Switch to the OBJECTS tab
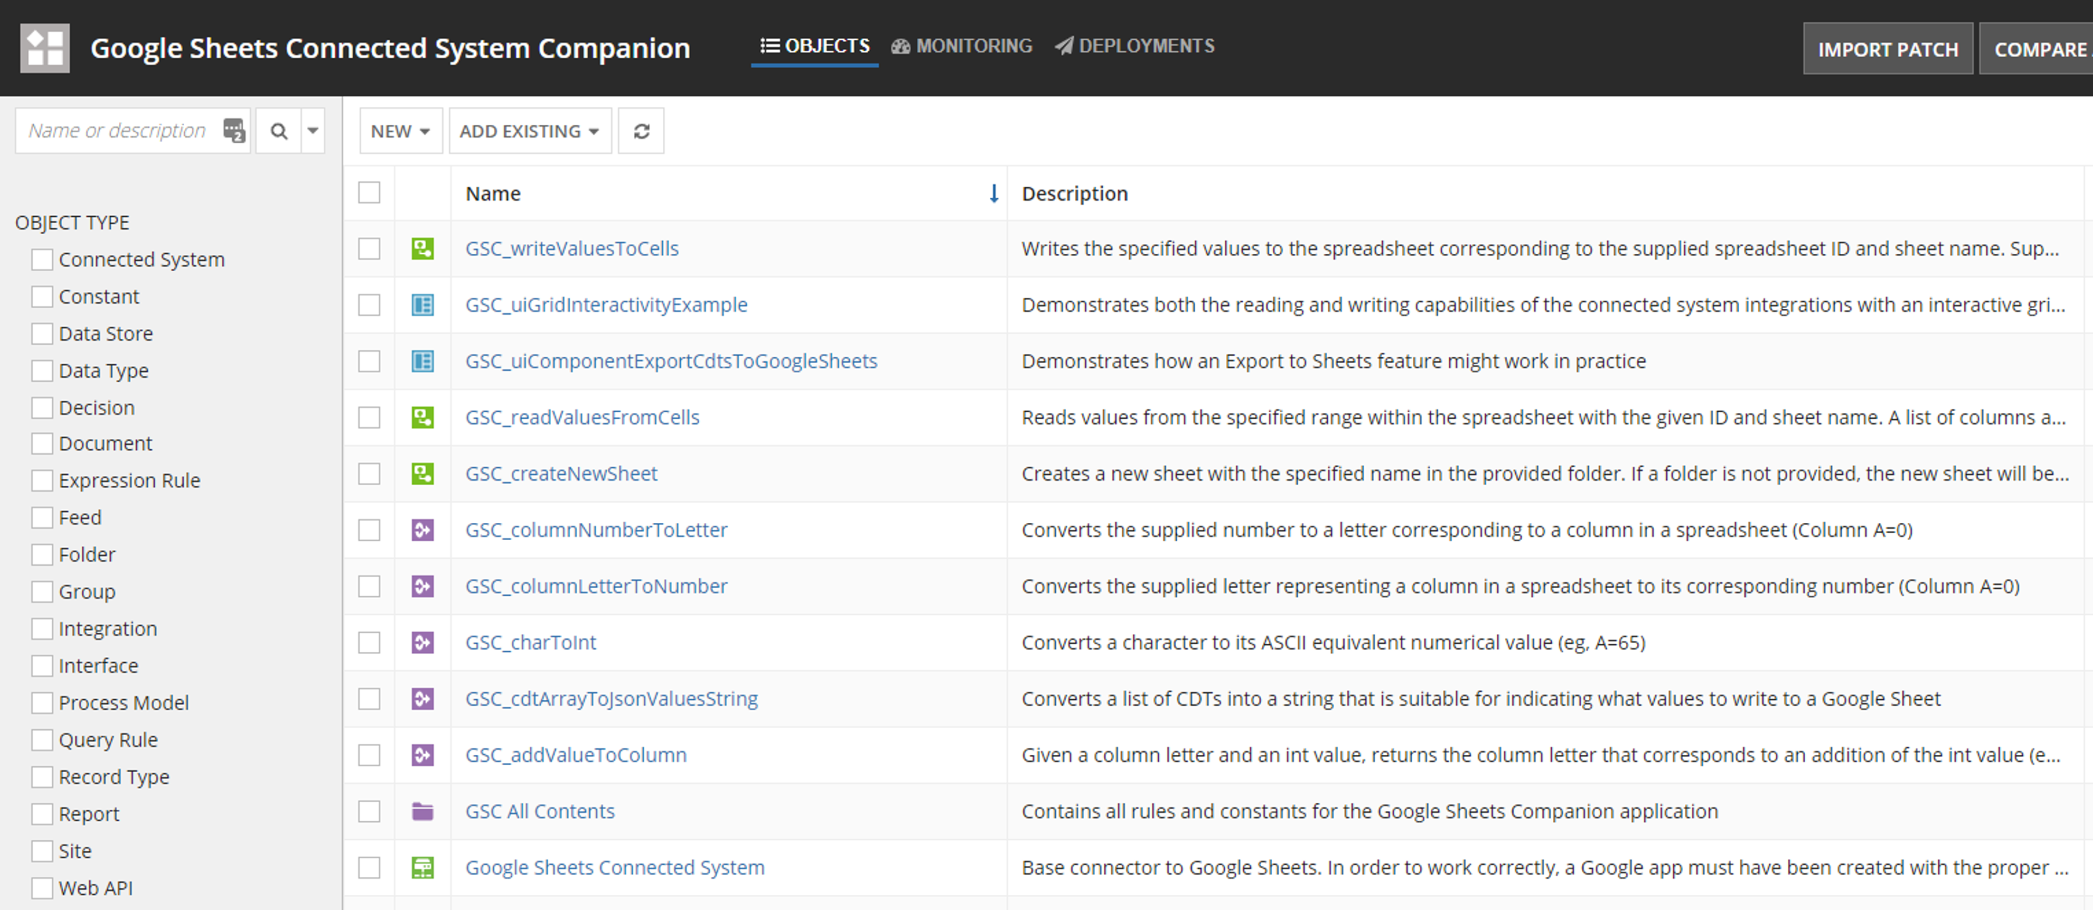This screenshot has width=2093, height=910. 815,46
